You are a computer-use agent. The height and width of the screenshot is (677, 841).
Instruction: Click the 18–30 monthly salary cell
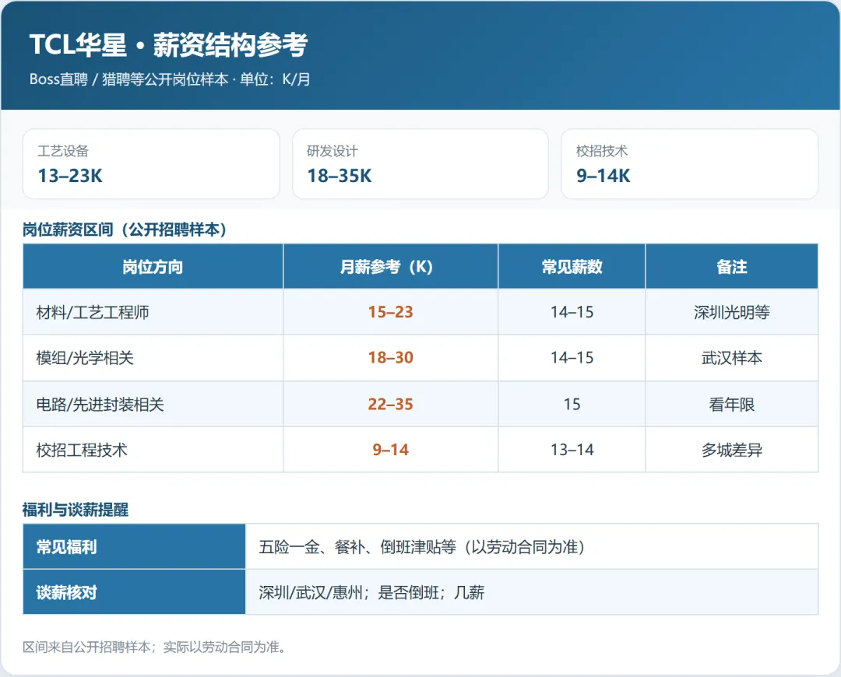pyautogui.click(x=390, y=358)
